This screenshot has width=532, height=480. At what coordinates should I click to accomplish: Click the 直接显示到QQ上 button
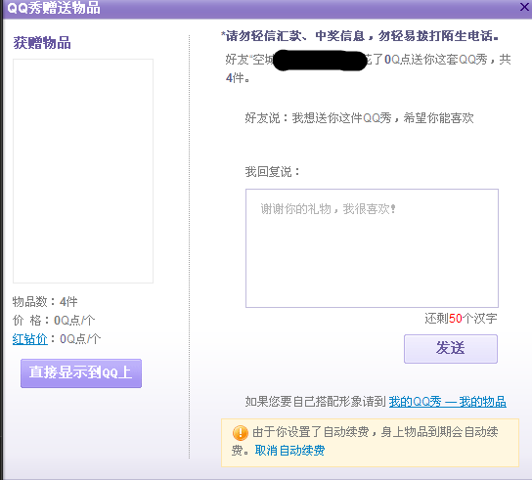[x=81, y=373]
